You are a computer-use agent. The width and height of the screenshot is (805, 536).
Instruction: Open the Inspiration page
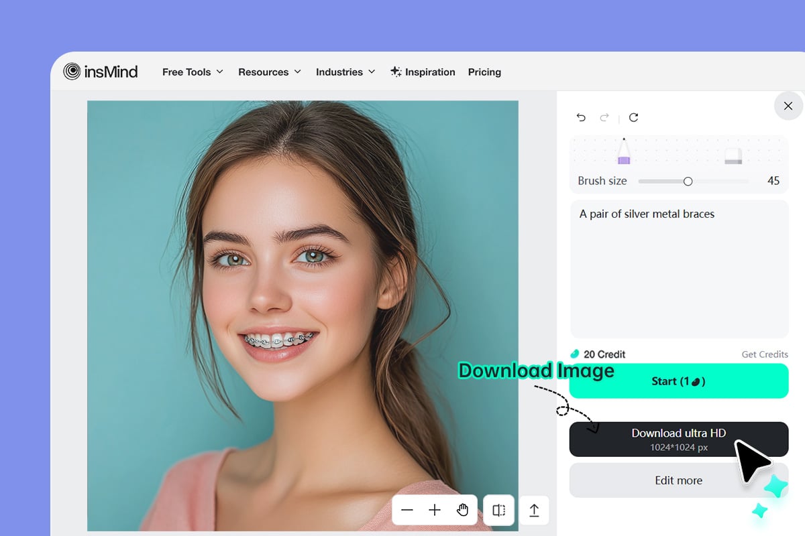[x=423, y=72]
